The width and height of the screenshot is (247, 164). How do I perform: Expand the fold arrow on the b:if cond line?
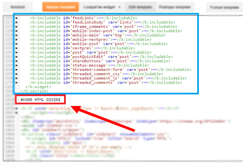click(x=17, y=108)
